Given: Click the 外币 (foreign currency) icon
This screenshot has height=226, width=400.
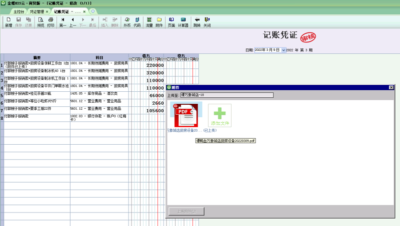Looking at the screenshot, I should pos(127,22).
